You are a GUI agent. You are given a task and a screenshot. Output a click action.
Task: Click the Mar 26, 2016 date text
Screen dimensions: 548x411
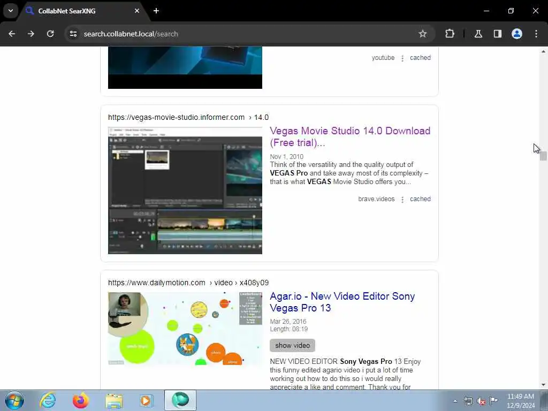point(288,321)
